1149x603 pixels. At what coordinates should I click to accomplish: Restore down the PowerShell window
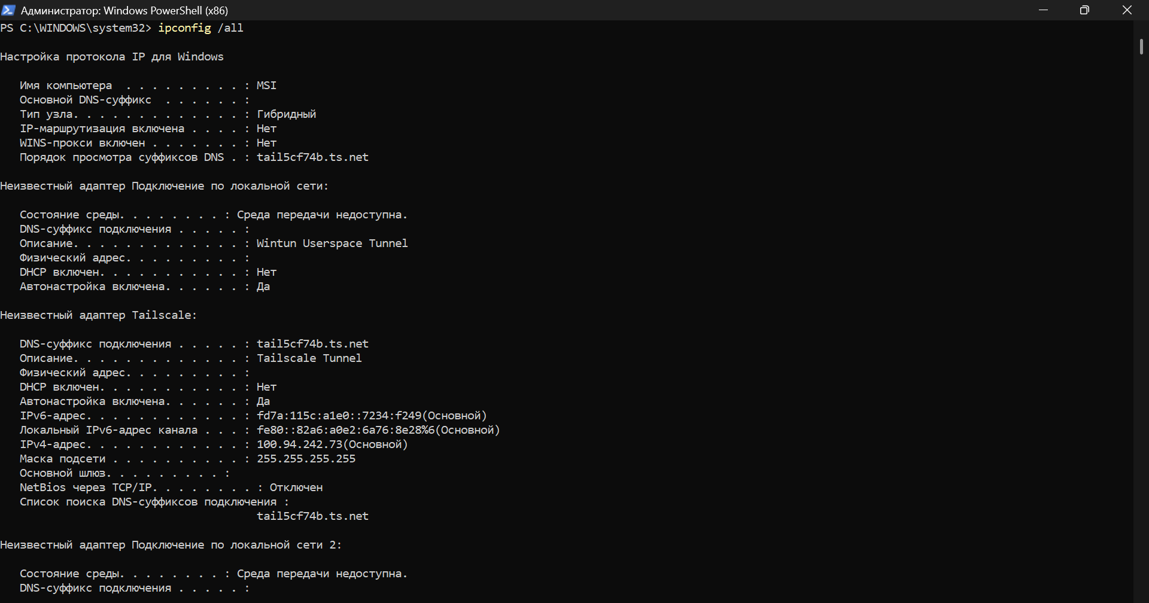(1084, 10)
